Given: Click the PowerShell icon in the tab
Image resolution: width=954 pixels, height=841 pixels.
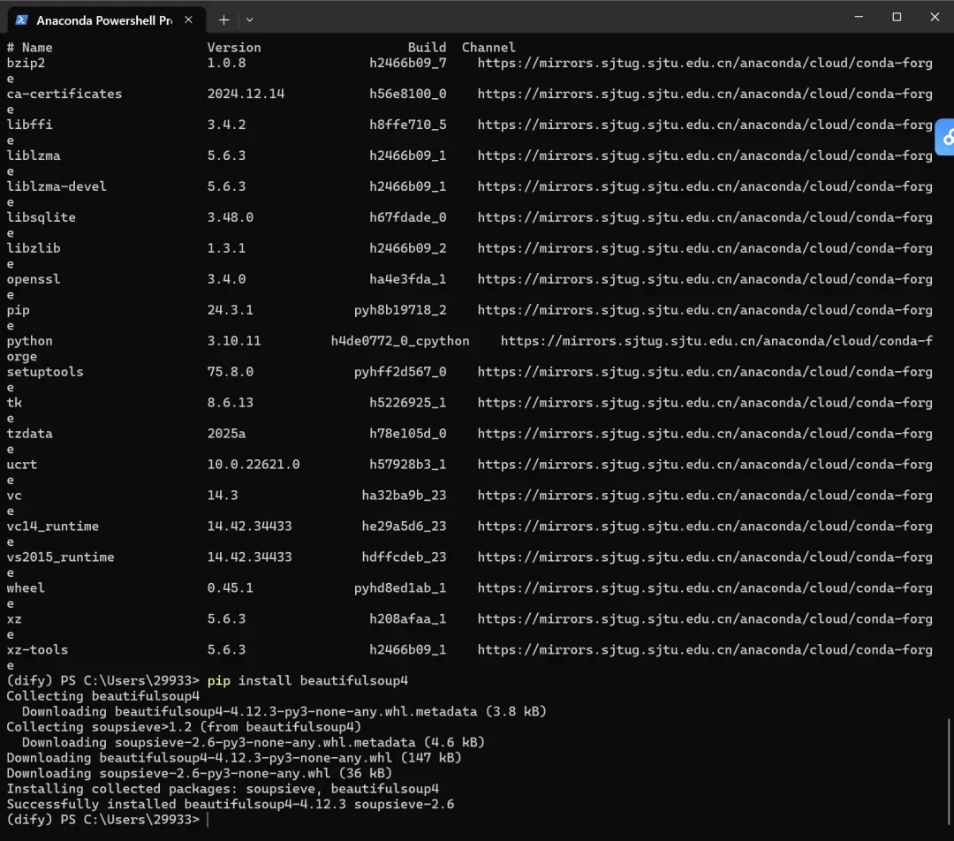Looking at the screenshot, I should [x=21, y=20].
